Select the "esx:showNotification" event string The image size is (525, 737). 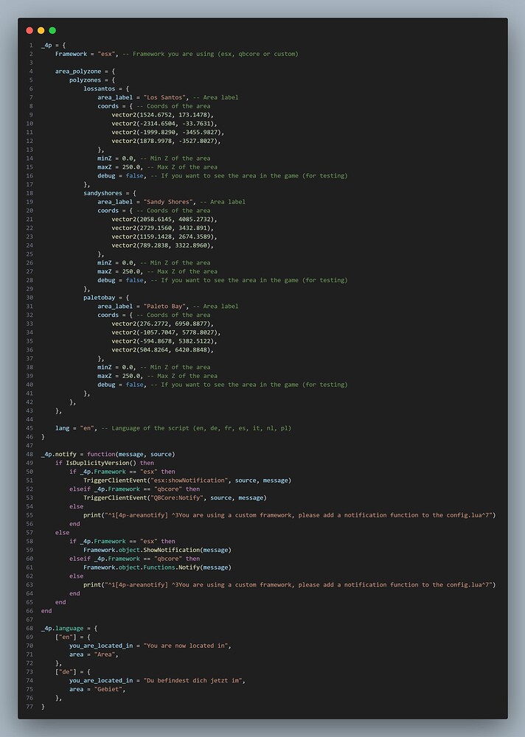188,481
